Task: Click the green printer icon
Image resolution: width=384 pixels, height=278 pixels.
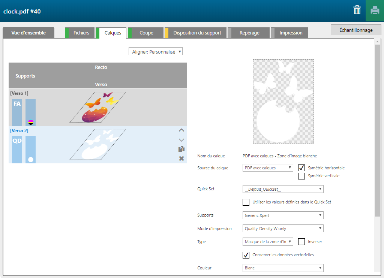Action: [x=375, y=10]
